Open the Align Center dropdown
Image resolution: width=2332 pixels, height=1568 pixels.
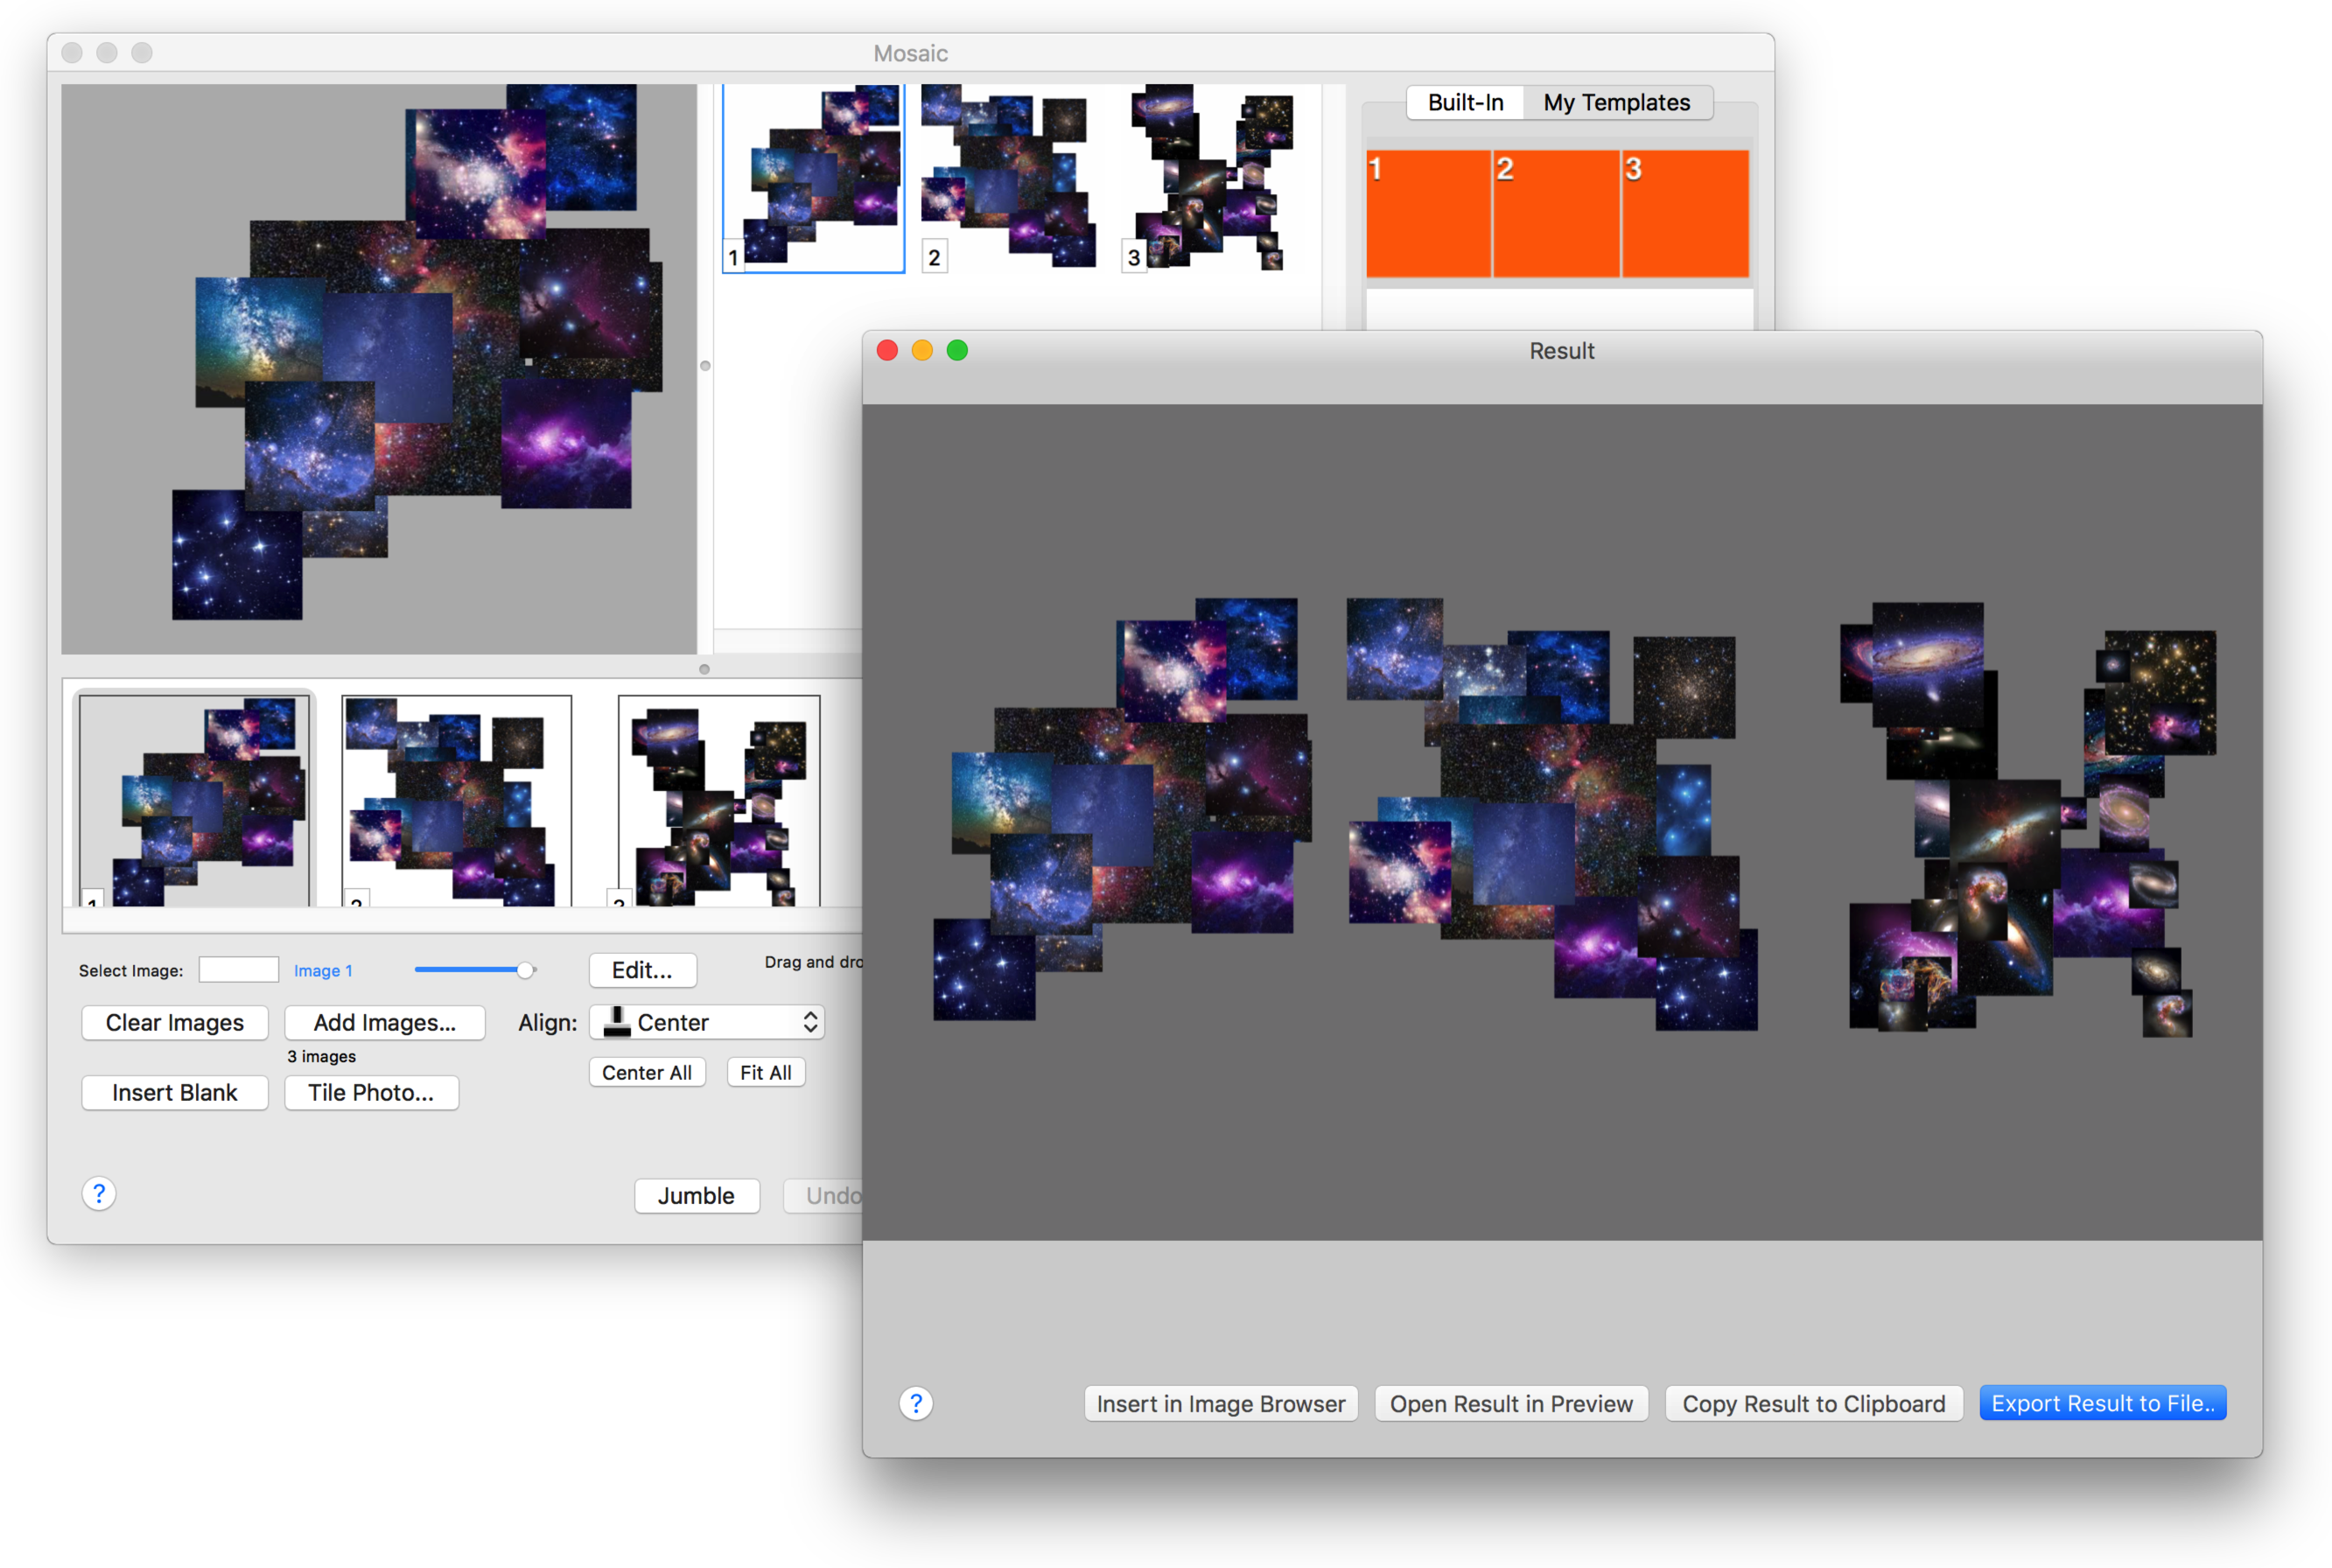[707, 1022]
